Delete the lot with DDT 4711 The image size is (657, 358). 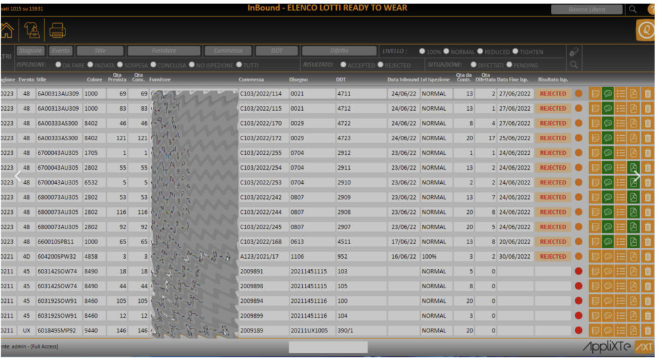pos(647,94)
